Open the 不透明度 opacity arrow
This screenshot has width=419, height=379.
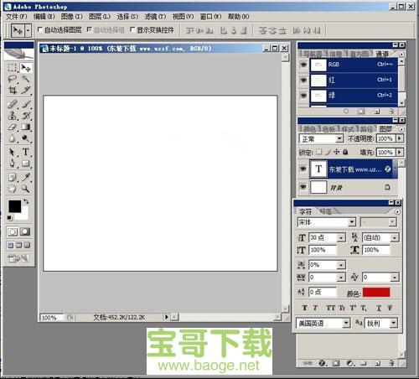(400, 138)
